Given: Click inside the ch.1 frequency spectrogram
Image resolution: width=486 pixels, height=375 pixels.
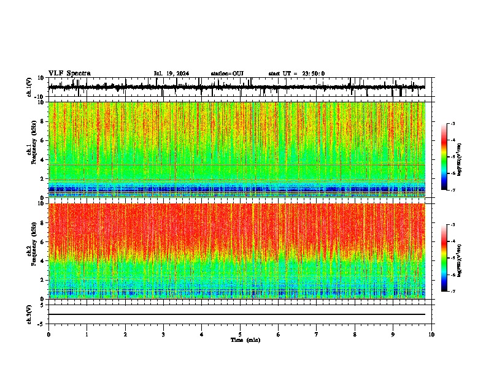Looking at the screenshot, I should tap(236, 150).
